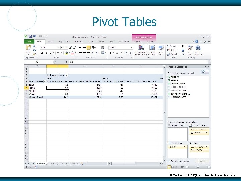
Task: Check the NUM HOUSEHOLD field checkbox
Action: point(169,87)
